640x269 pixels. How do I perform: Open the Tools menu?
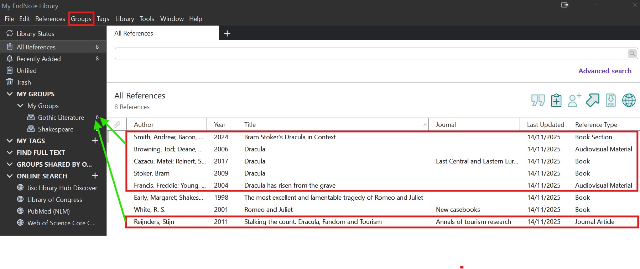point(147,18)
